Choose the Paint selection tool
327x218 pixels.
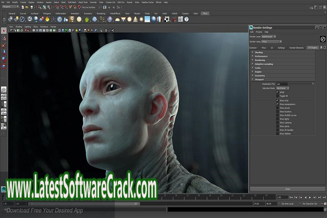click(4, 45)
